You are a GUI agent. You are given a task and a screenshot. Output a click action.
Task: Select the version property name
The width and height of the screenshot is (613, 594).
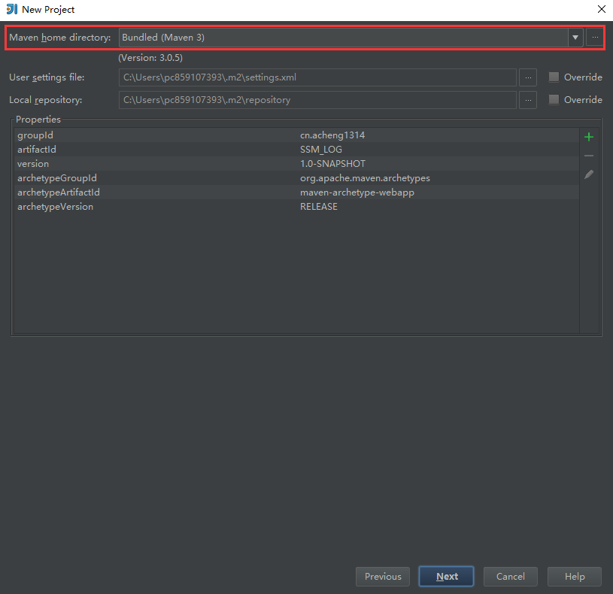[x=33, y=164]
